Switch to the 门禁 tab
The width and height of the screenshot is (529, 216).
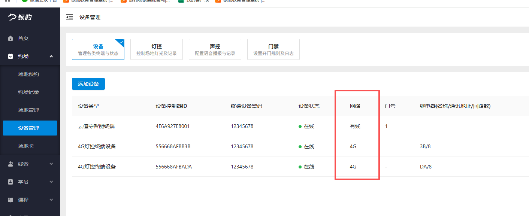(x=273, y=49)
